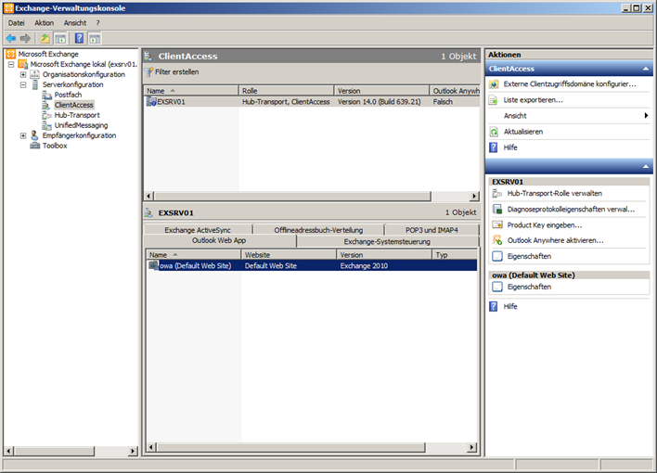
Task: Switch to the Offlineadressbuch-Verteilung tab
Action: point(318,230)
